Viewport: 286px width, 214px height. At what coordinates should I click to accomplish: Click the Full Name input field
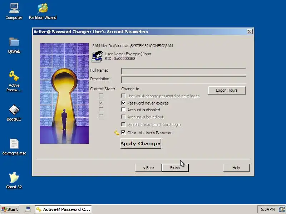pos(184,71)
